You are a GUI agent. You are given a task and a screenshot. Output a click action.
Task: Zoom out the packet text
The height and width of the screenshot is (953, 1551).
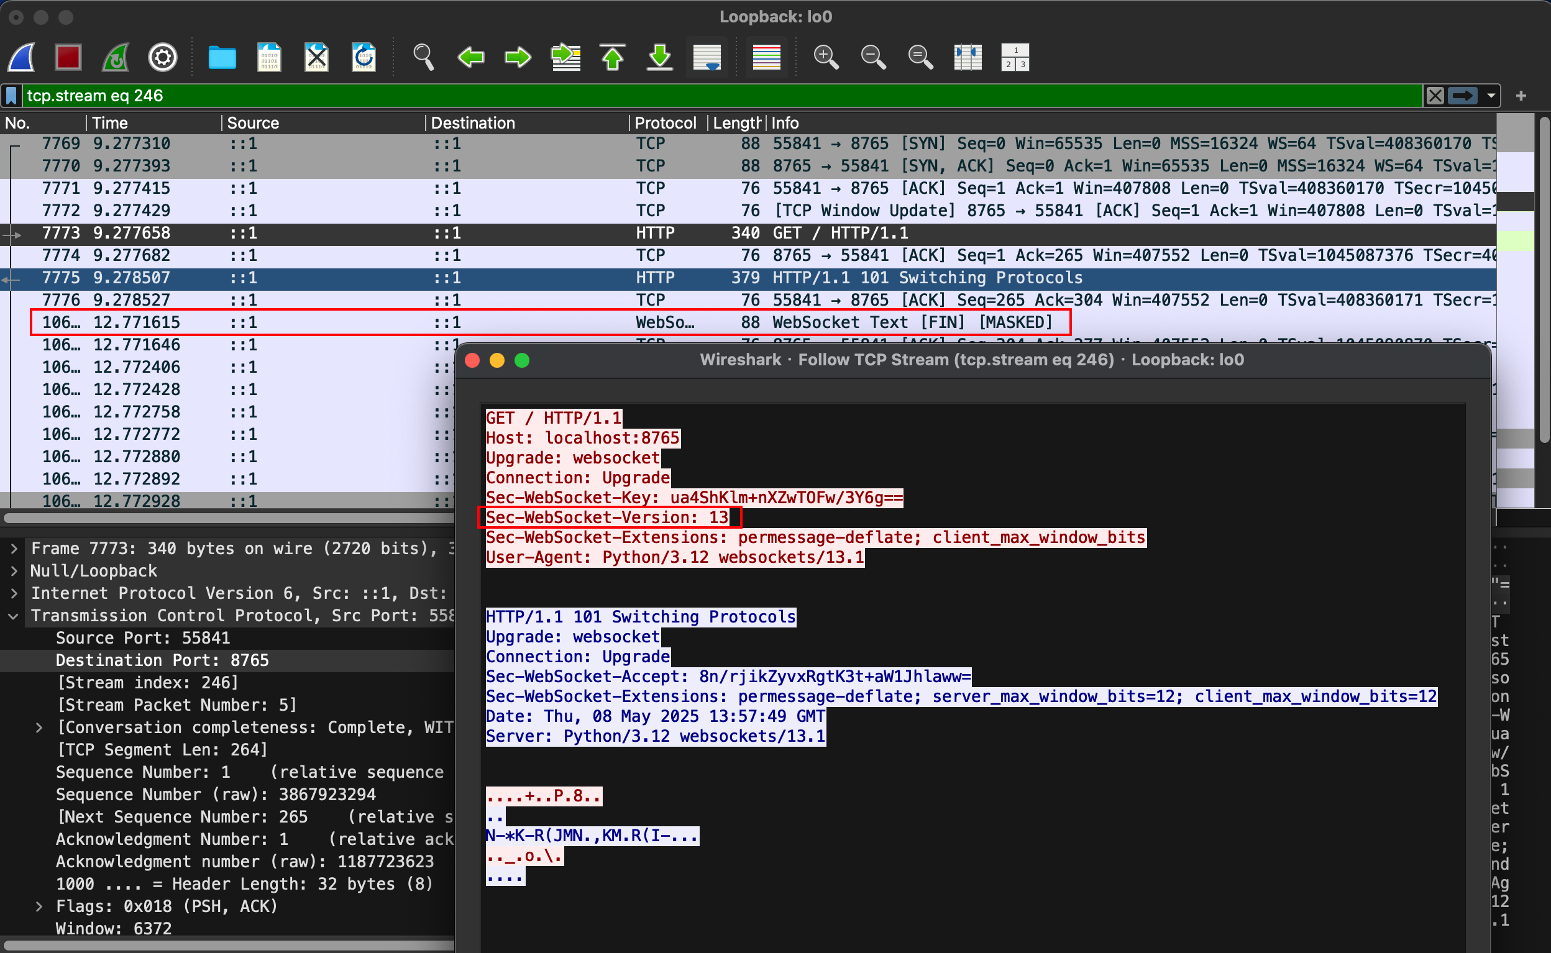873,57
